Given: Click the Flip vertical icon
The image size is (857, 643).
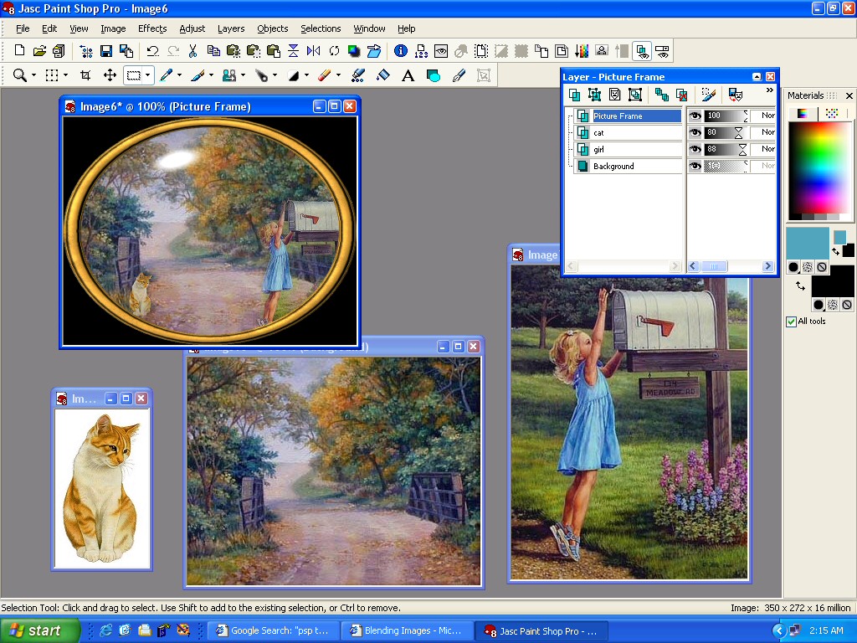Looking at the screenshot, I should click(x=294, y=51).
